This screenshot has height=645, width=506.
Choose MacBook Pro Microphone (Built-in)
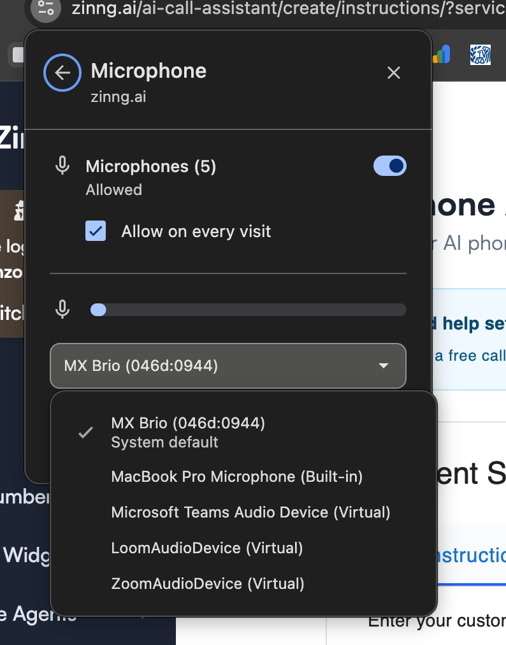click(243, 476)
